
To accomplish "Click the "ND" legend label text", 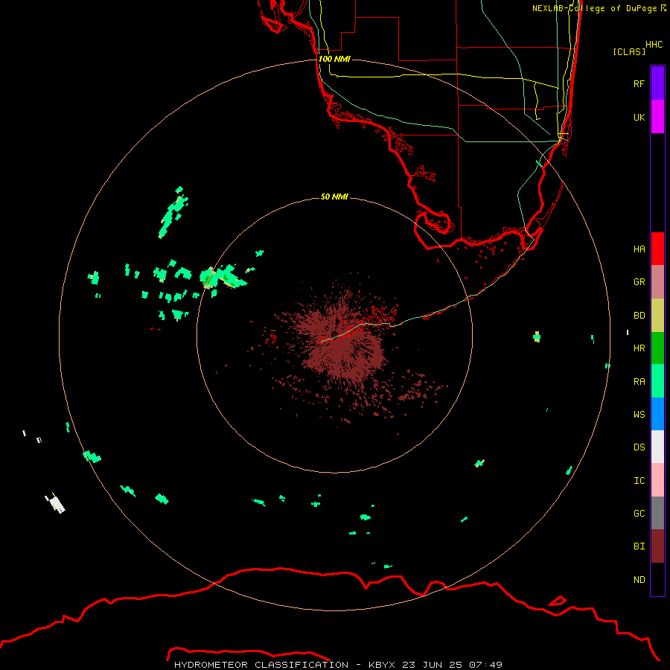I will tap(639, 580).
